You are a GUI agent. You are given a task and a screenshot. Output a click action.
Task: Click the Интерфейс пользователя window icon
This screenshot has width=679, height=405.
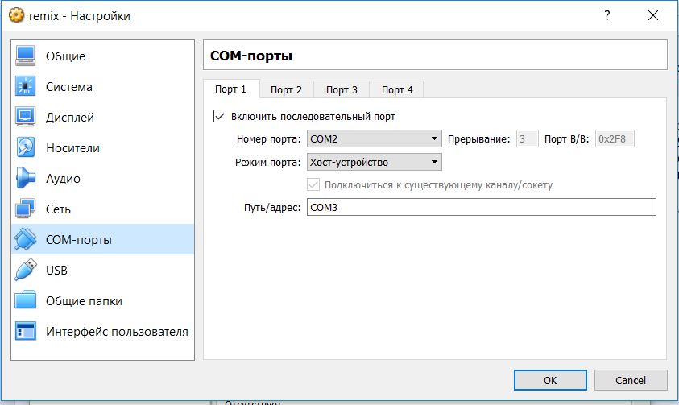(26, 332)
